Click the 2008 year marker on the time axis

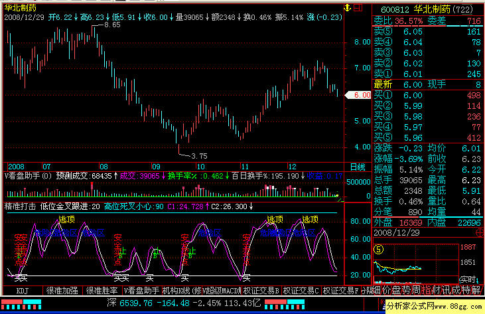tap(16, 167)
